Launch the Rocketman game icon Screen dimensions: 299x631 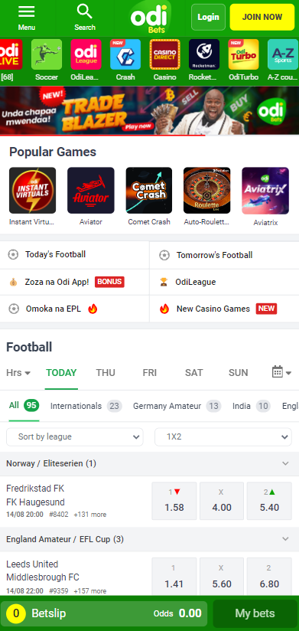click(204, 54)
